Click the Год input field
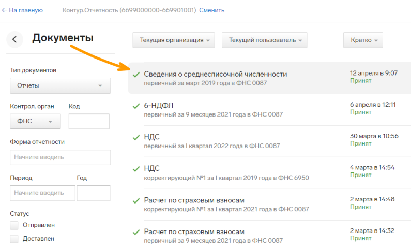Image resolution: width=411 pixels, height=247 pixels. [94, 193]
